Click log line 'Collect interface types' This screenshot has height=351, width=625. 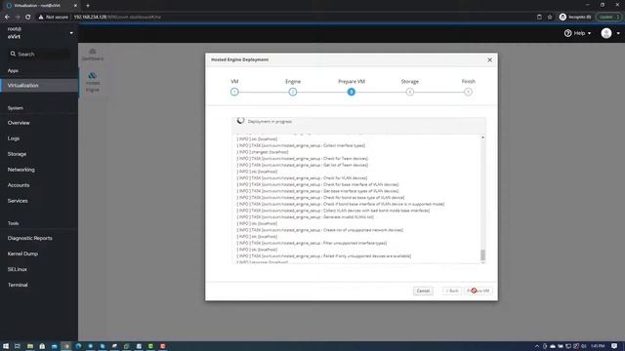click(301, 145)
